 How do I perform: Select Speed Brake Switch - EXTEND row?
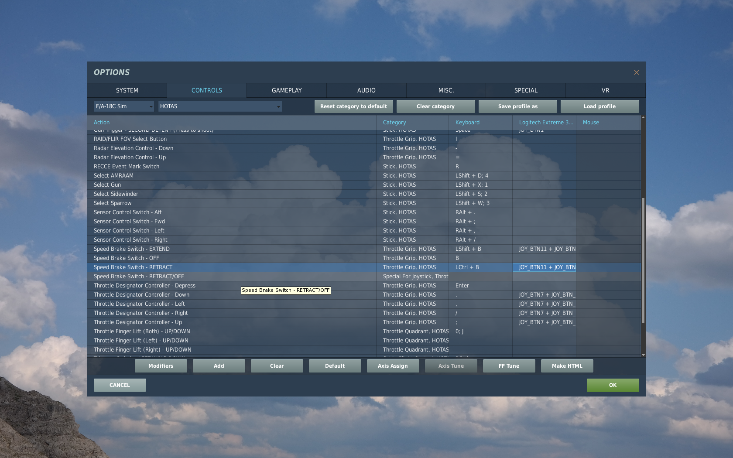[x=364, y=249]
